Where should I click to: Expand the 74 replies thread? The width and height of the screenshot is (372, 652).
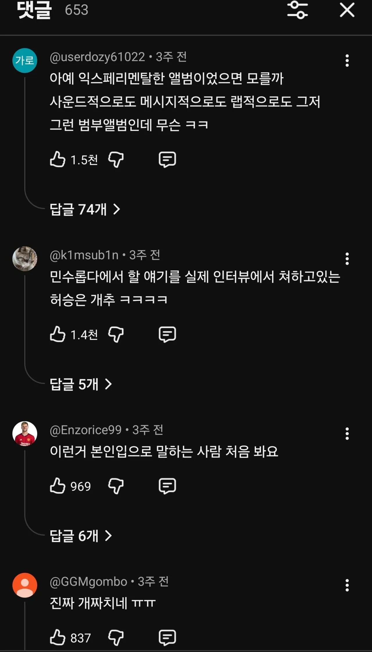pyautogui.click(x=85, y=209)
